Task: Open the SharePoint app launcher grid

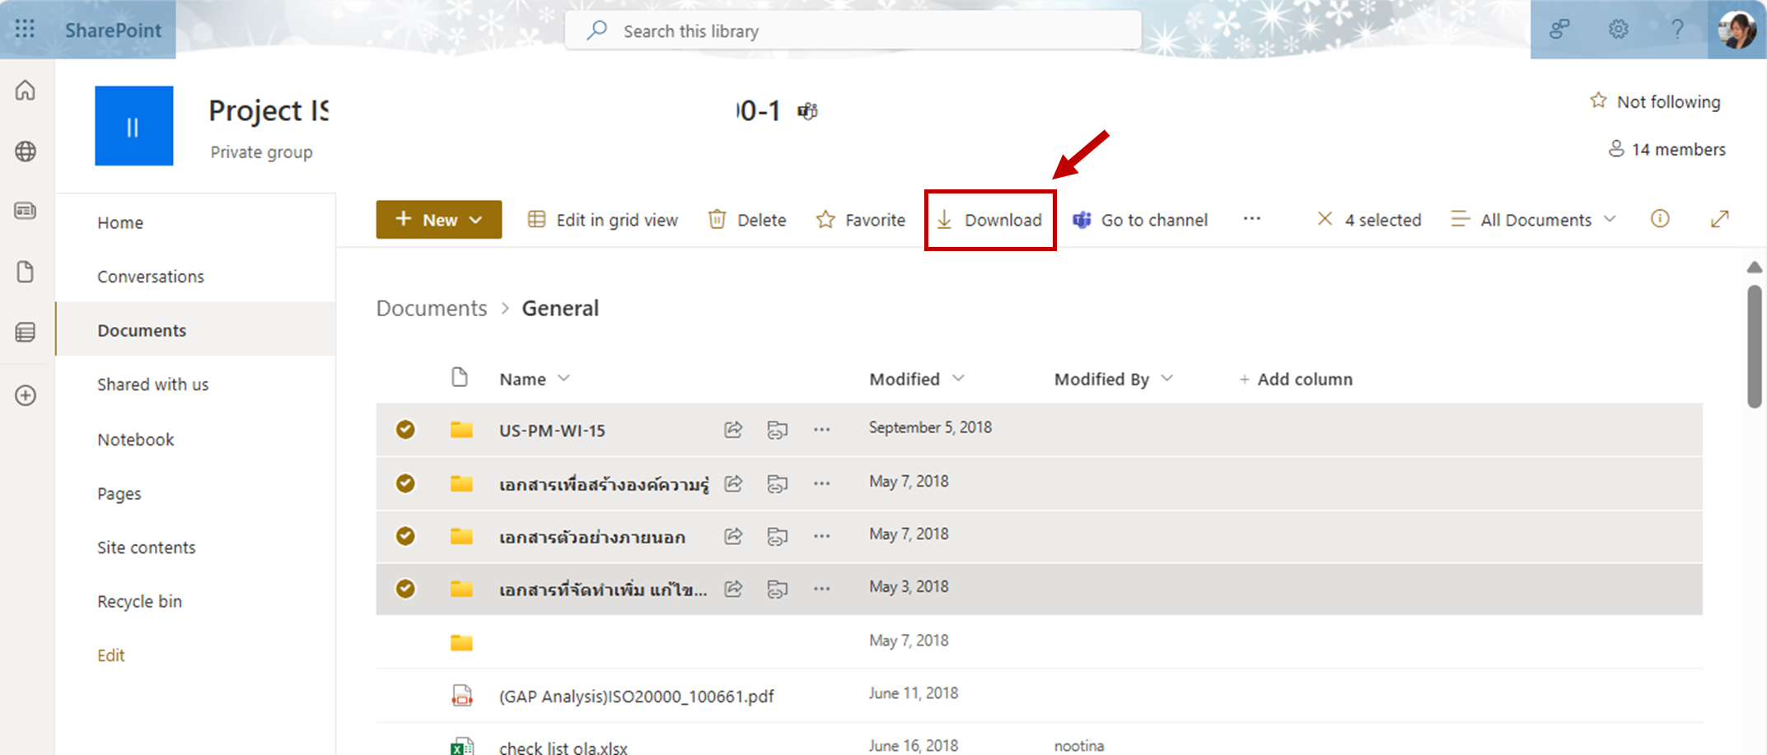Action: point(25,30)
